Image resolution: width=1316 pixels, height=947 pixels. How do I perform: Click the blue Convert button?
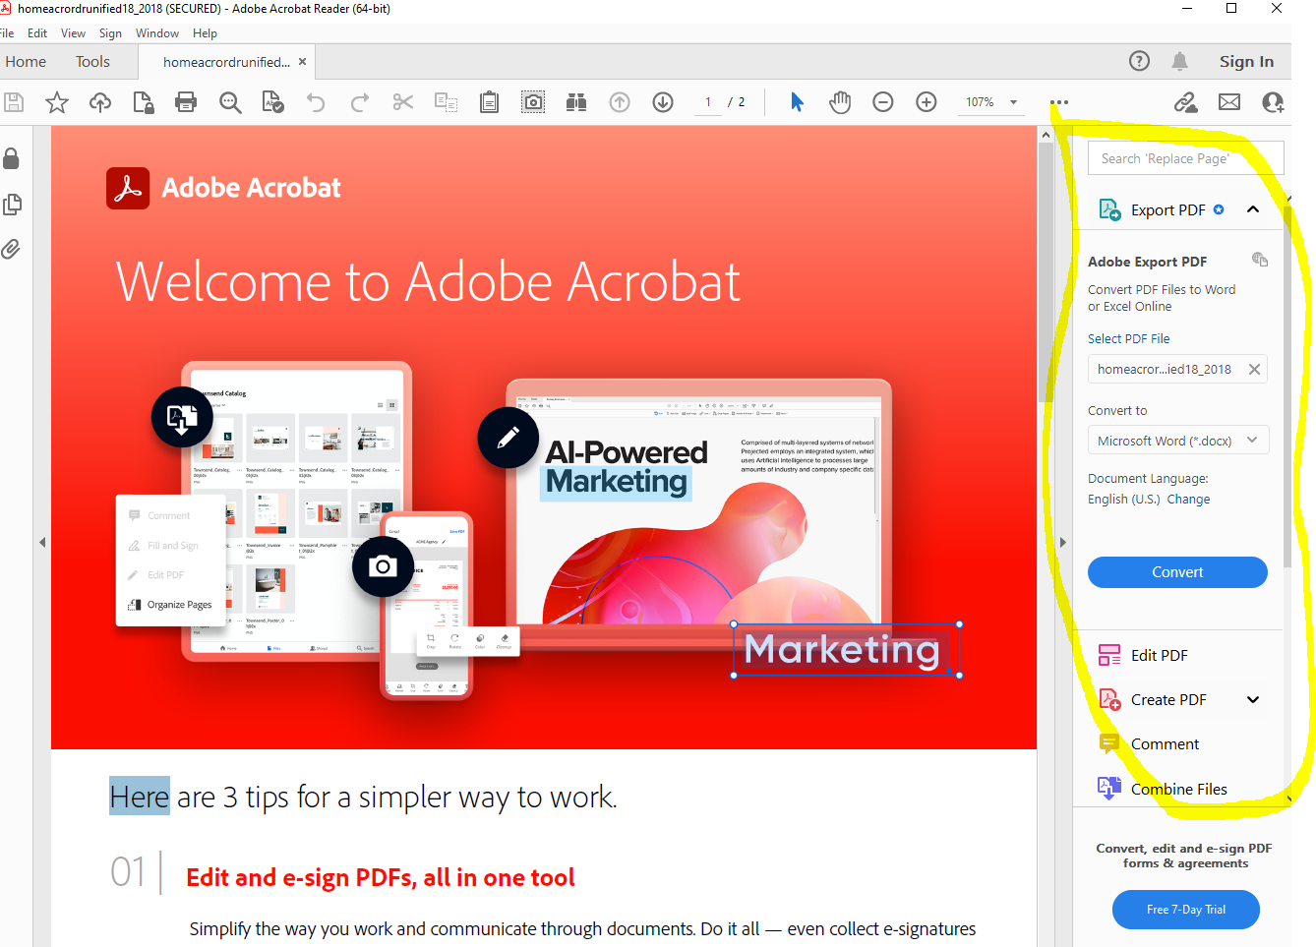pyautogui.click(x=1177, y=571)
